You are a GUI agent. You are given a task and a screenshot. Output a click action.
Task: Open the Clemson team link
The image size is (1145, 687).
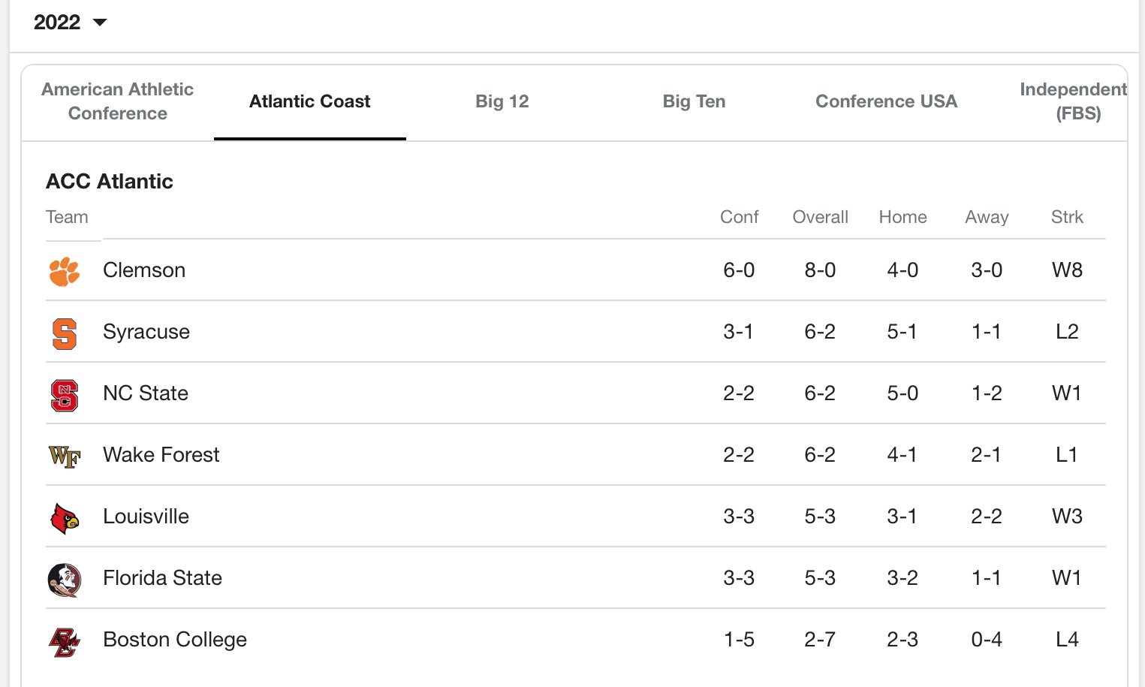click(144, 270)
